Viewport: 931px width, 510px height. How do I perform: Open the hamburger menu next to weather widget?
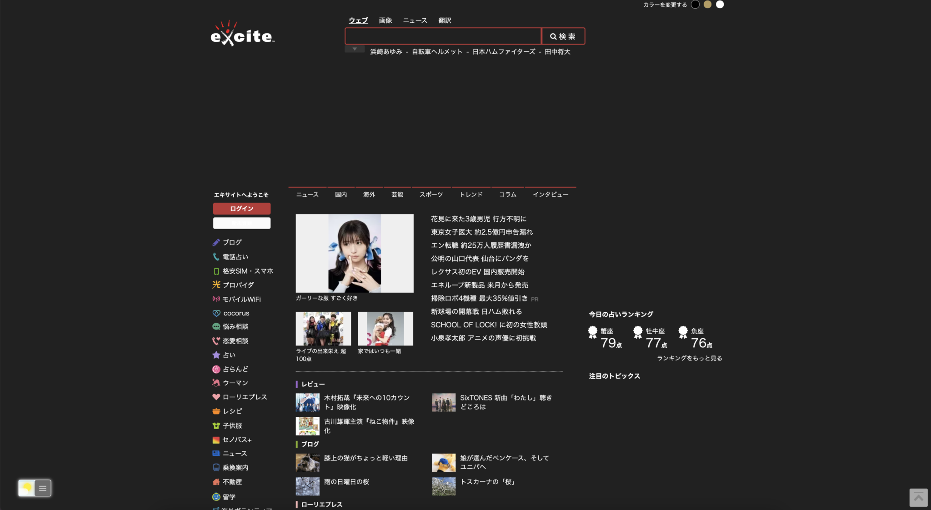pos(42,488)
